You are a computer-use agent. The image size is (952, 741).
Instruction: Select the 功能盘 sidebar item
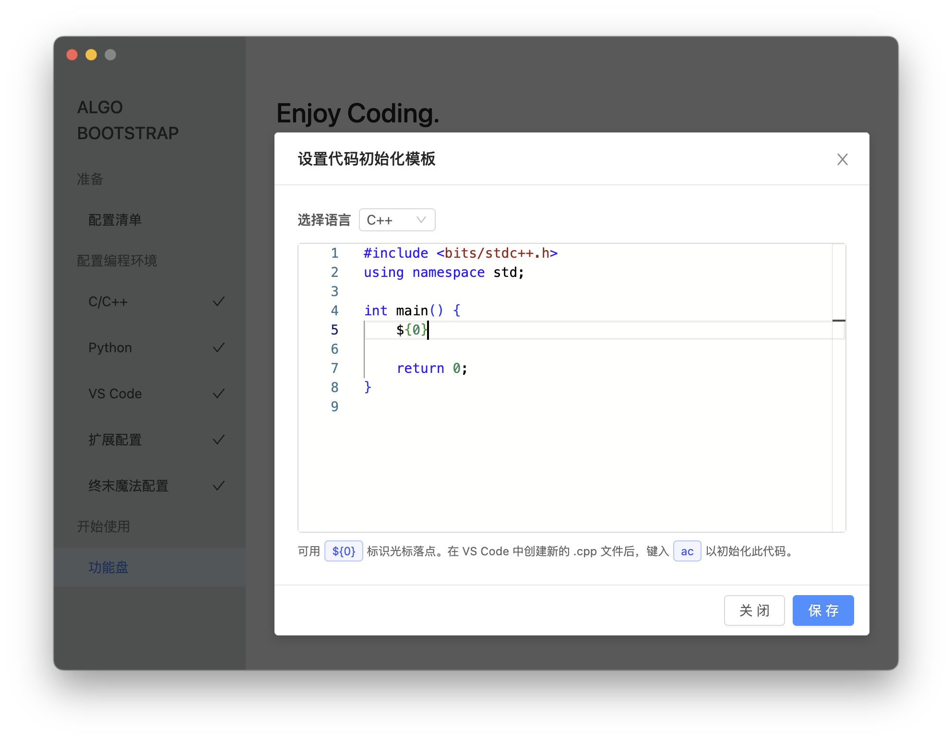click(x=108, y=567)
